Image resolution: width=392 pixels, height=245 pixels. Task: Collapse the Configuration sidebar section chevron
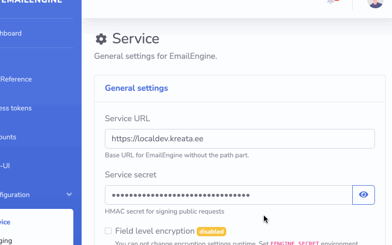pos(69,194)
